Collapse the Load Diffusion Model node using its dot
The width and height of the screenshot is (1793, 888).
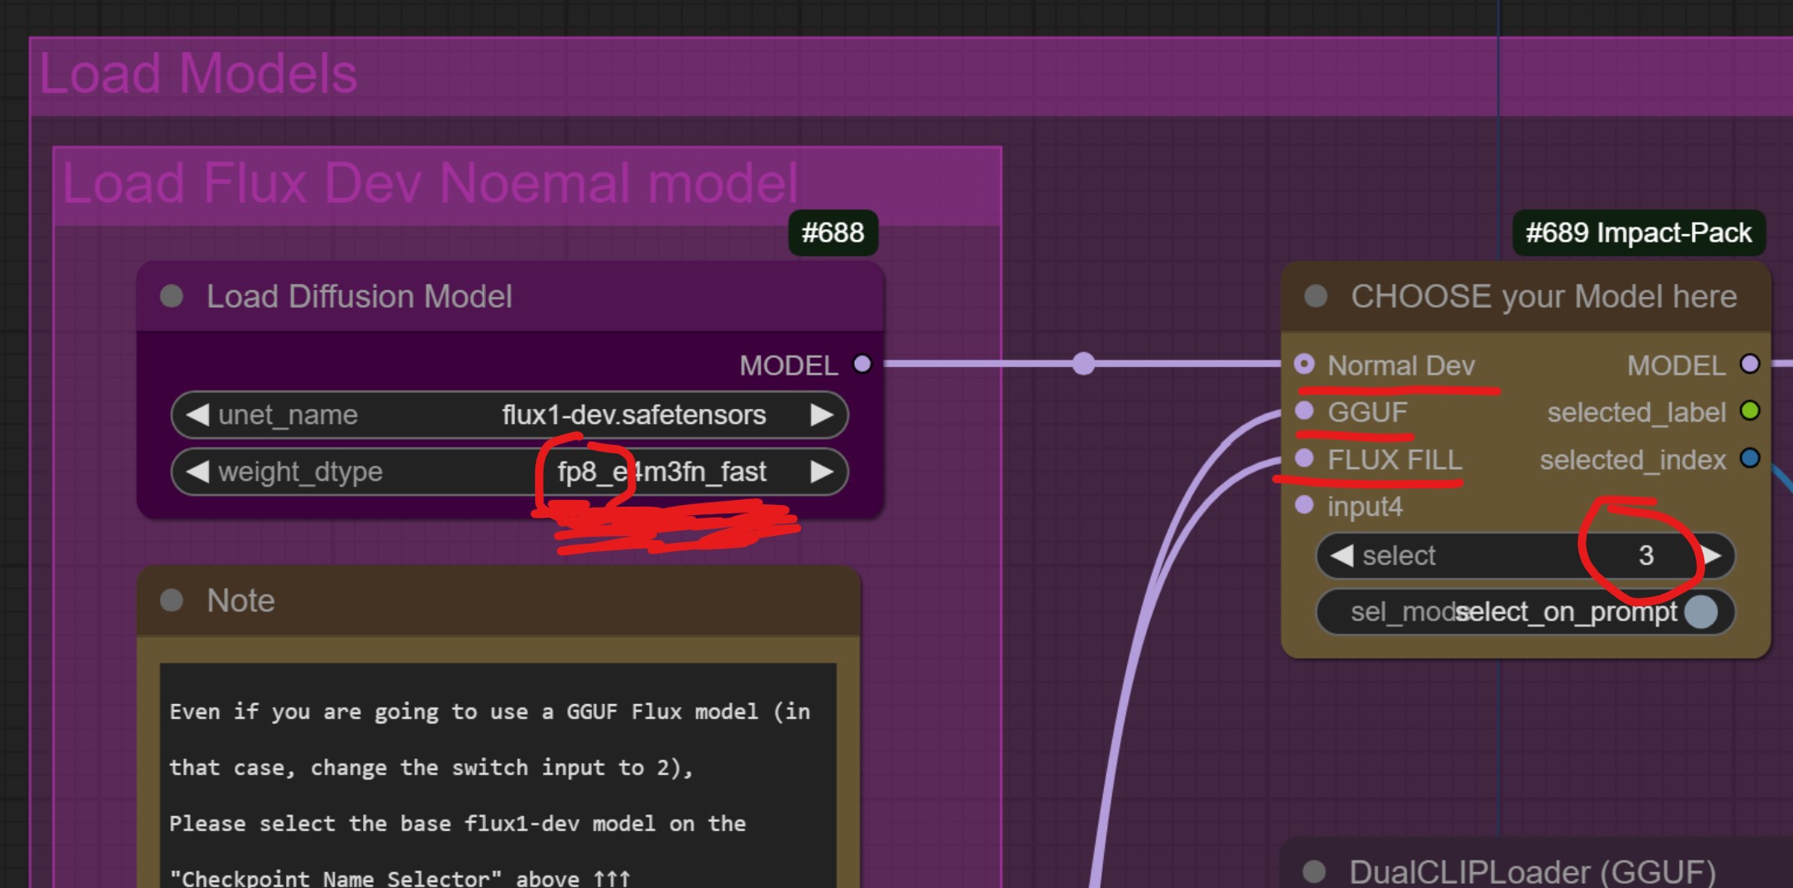point(171,296)
